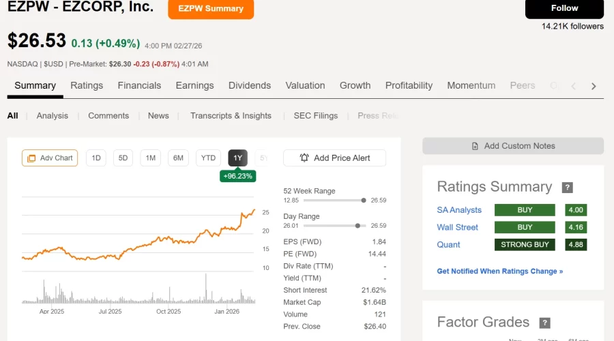Select the 1D chart range
Viewport: 614px width, 341px height.
[x=96, y=158]
